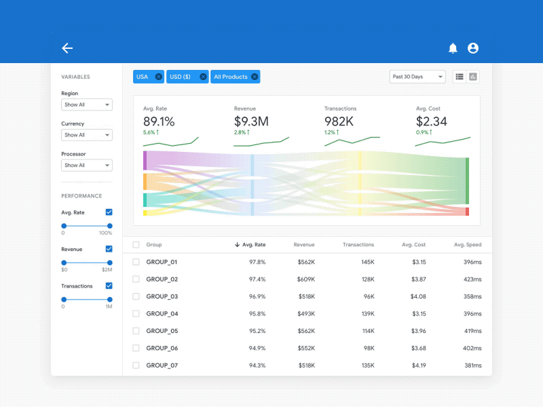
Task: Select the select-all checkbox in table header
Action: [134, 245]
